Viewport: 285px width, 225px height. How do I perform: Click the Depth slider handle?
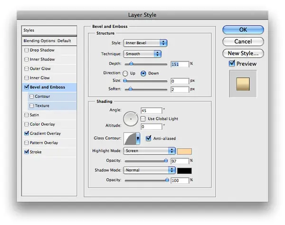[x=131, y=64]
